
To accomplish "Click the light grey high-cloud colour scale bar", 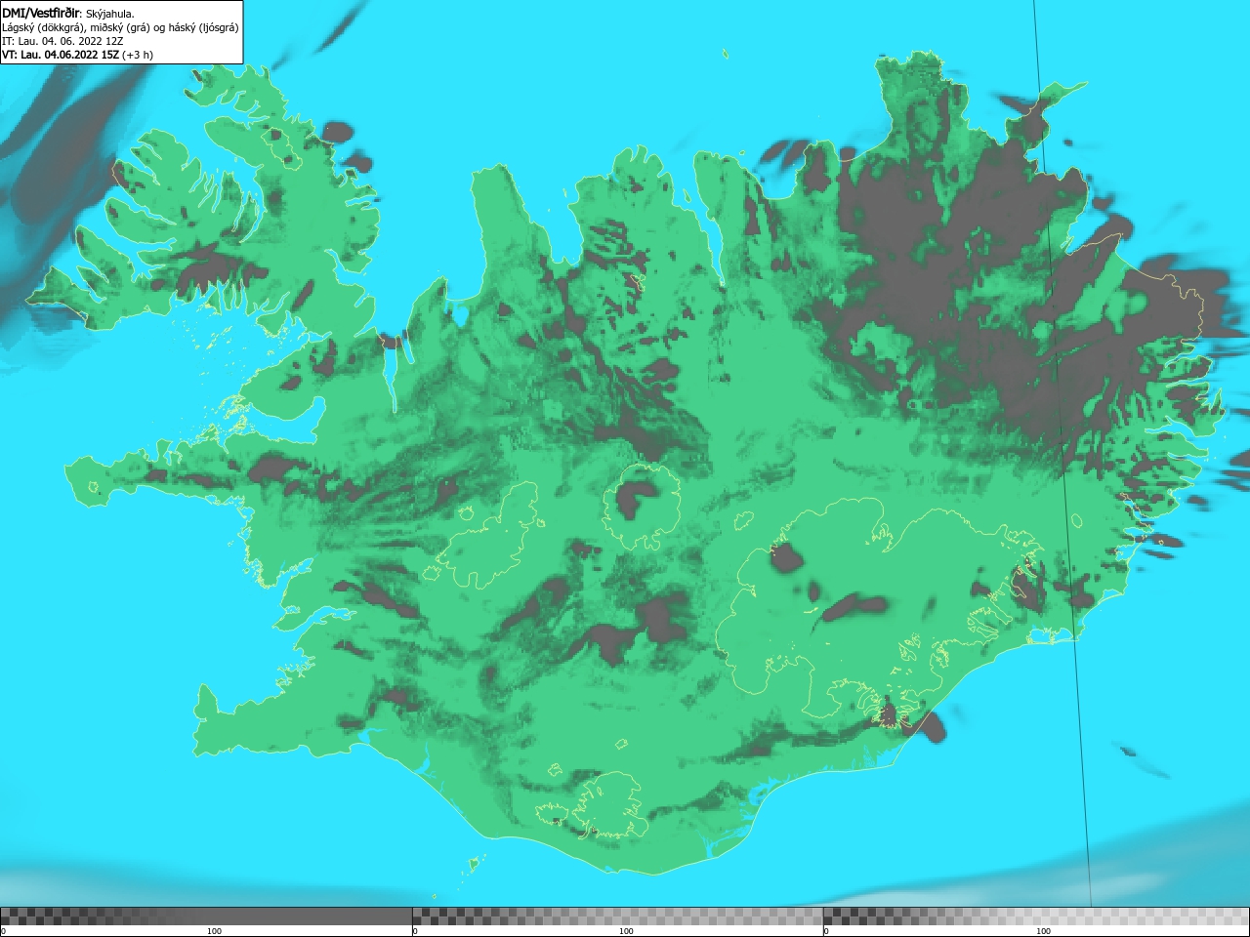I will click(1036, 917).
